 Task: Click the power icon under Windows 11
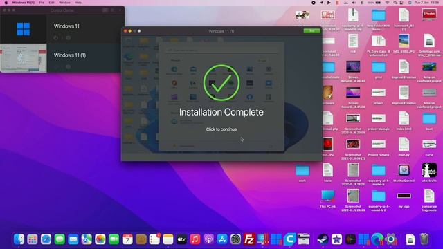point(55,37)
